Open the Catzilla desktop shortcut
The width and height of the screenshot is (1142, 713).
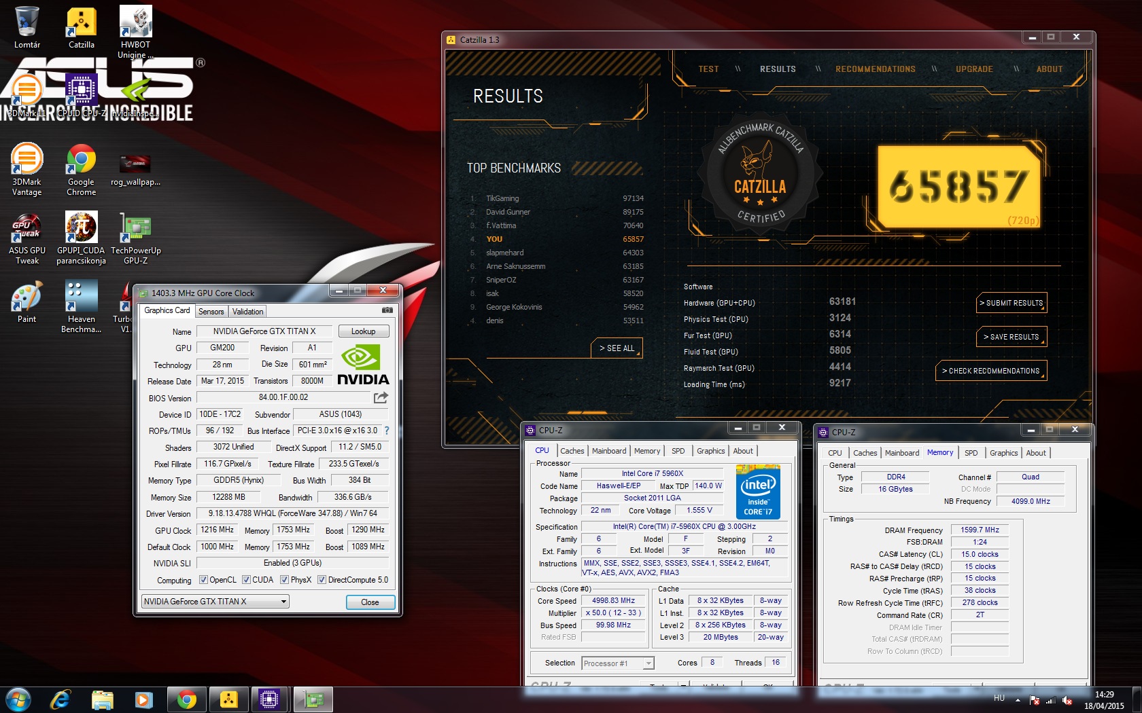click(81, 27)
